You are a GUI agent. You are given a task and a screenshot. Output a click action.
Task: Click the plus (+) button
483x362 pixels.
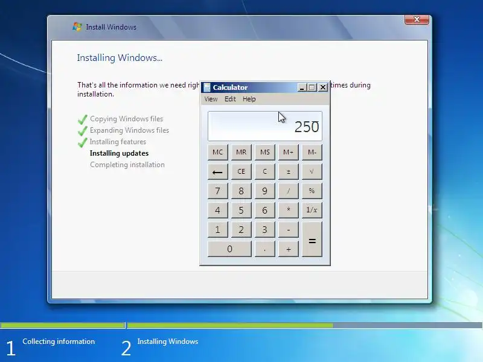tap(289, 249)
